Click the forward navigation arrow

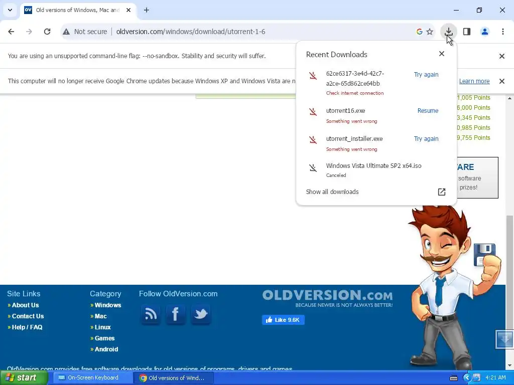coord(29,32)
